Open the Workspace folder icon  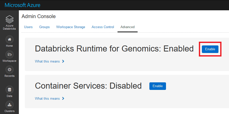tap(10, 54)
